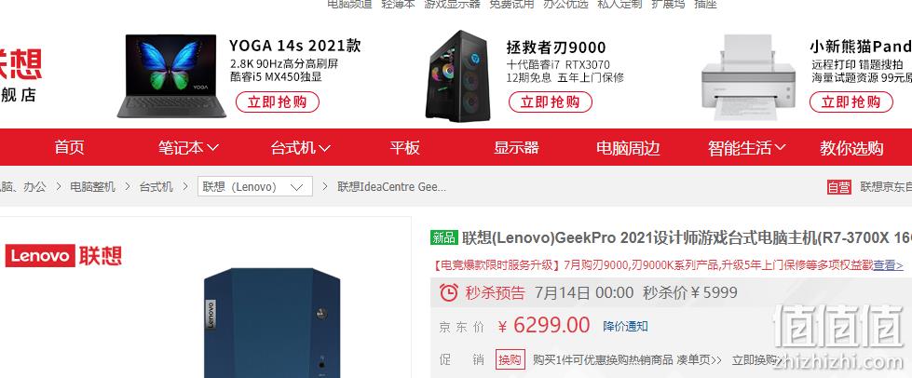Click 立即抢购 under YOGA 14s
Screen dimensions: 912x378
click(x=278, y=102)
